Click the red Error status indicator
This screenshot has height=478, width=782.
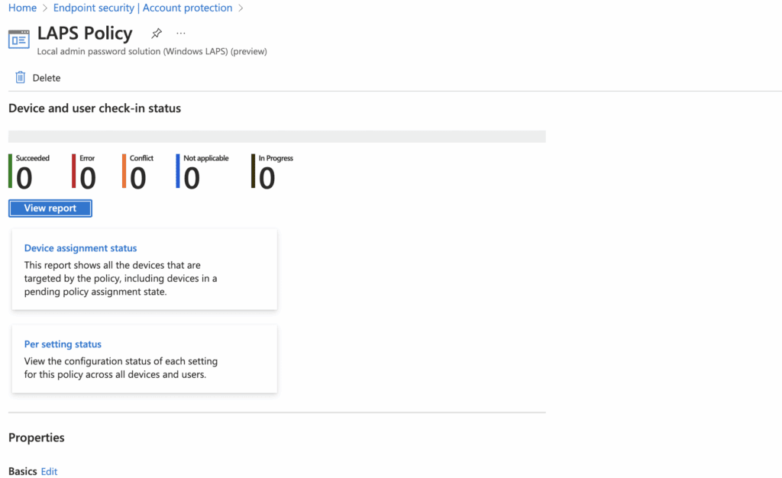coord(73,171)
